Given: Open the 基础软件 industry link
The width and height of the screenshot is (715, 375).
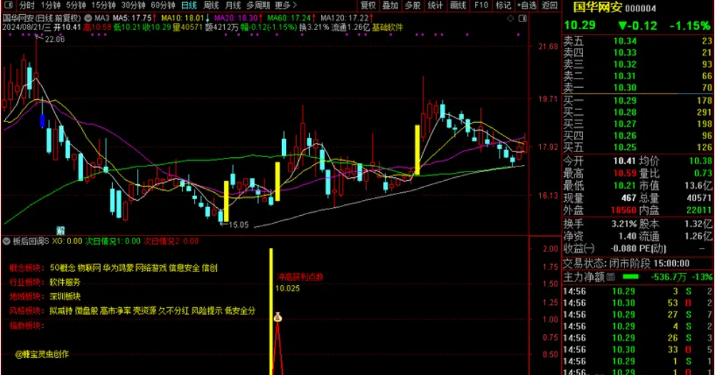Looking at the screenshot, I should 387,27.
